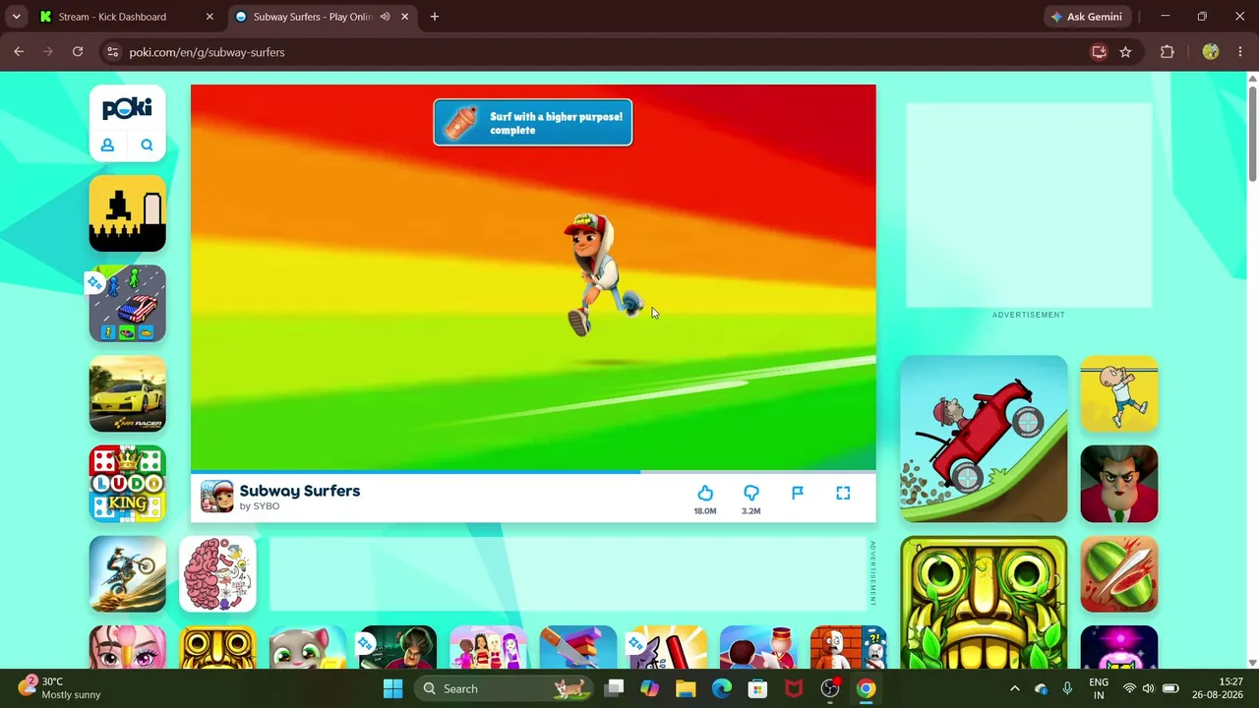Bookmark this page with the star
Viewport: 1259px width, 708px height.
pos(1125,52)
